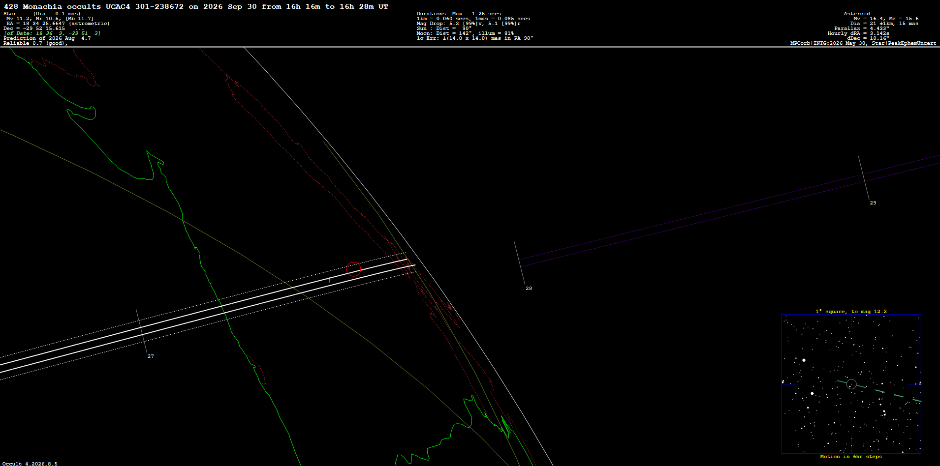Click 'Durations: Max = 1.25 secs'
The width and height of the screenshot is (940, 466).
459,14
